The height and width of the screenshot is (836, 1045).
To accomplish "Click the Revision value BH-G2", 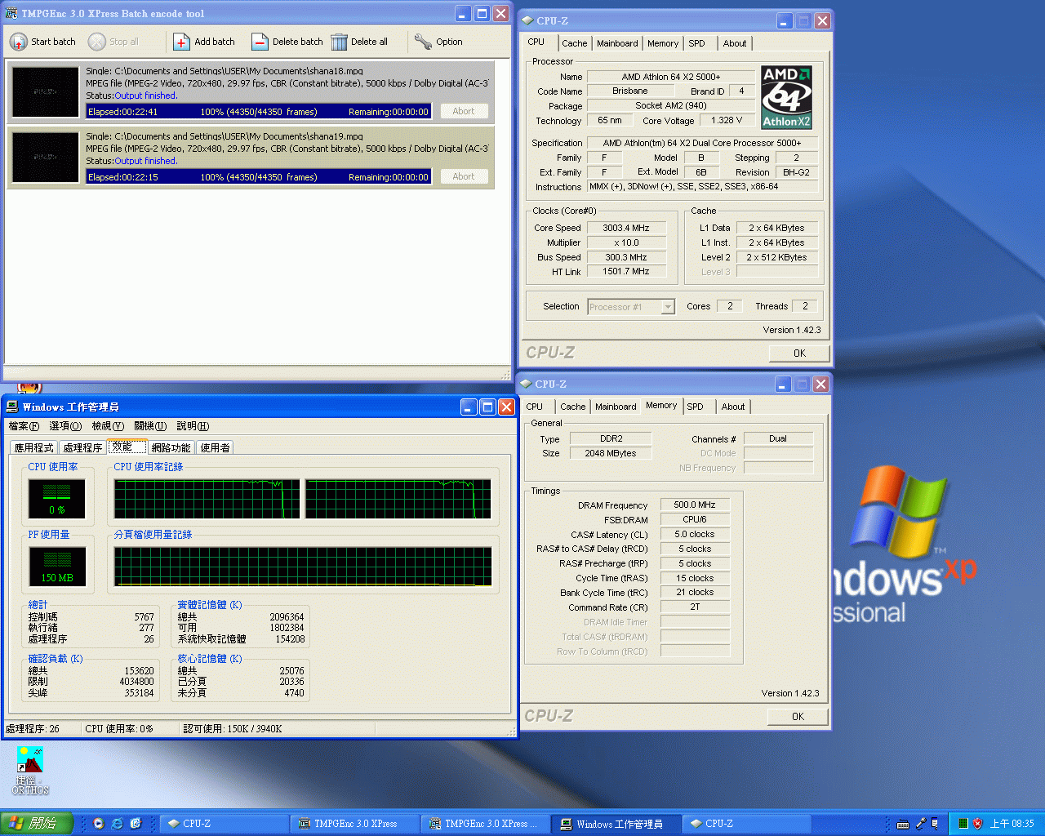I will click(x=796, y=172).
